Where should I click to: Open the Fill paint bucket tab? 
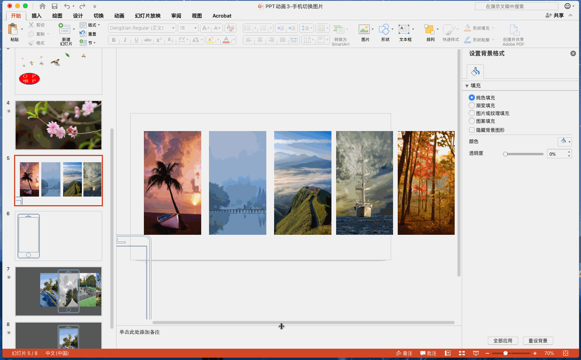[x=475, y=71]
